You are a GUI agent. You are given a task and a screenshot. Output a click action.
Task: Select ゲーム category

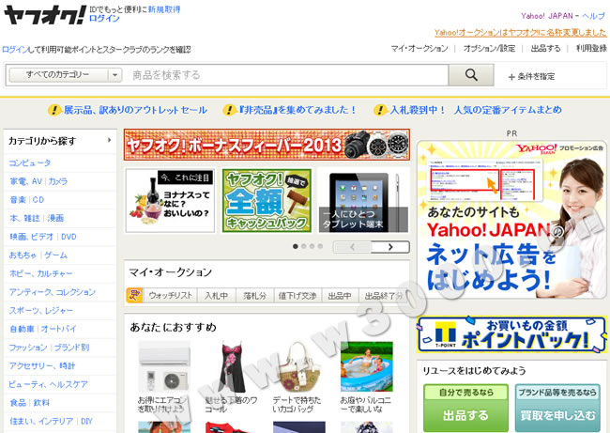click(55, 255)
